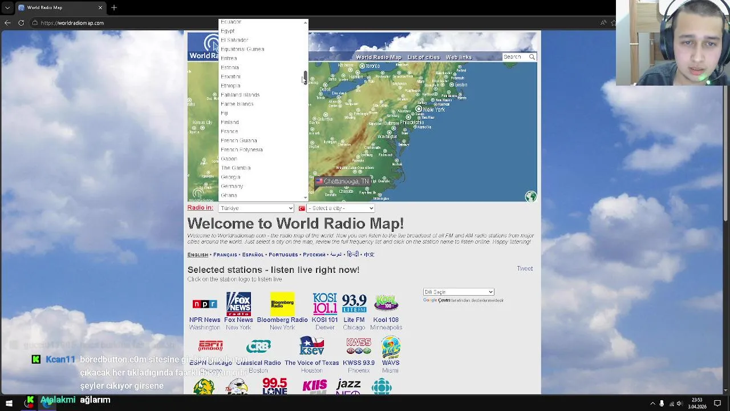Open the KSEV Voice of Texas logo

[311, 346]
